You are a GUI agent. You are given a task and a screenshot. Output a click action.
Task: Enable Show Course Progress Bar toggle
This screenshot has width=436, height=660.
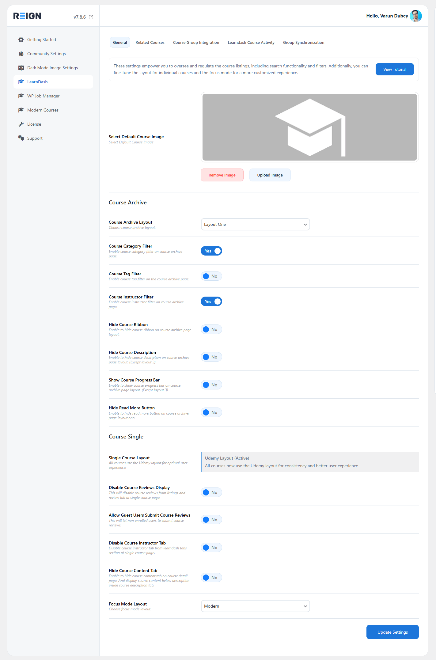coord(211,385)
